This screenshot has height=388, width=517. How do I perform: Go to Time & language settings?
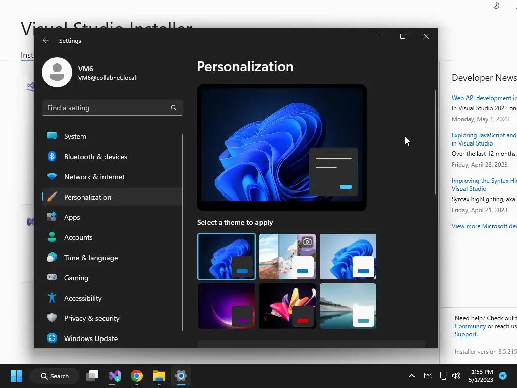coord(112,258)
